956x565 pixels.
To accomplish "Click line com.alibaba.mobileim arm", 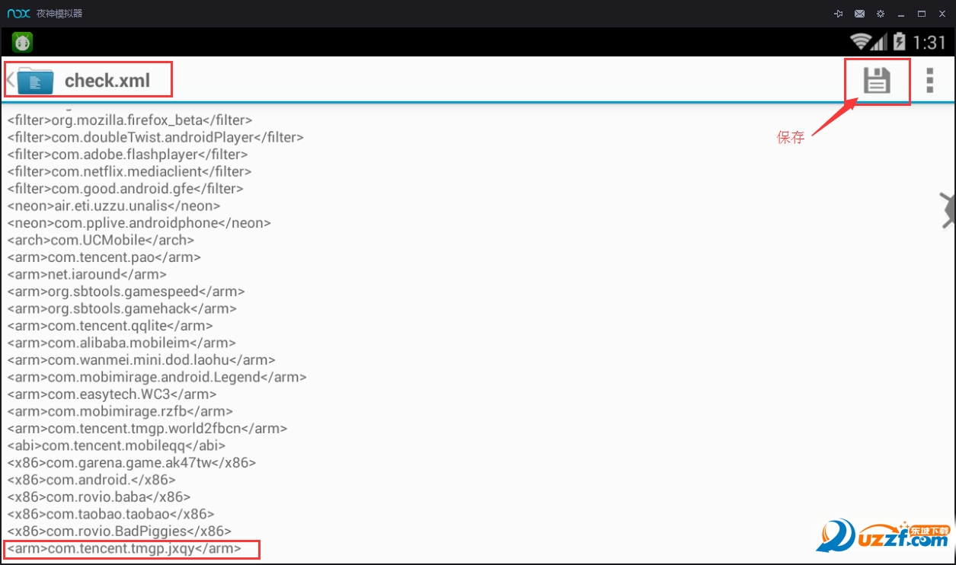I will [122, 343].
